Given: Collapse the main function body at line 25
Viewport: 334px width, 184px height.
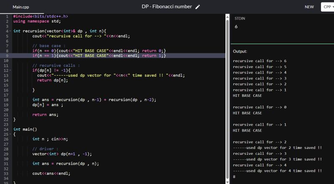Looking at the screenshot, I should pos(10,134).
